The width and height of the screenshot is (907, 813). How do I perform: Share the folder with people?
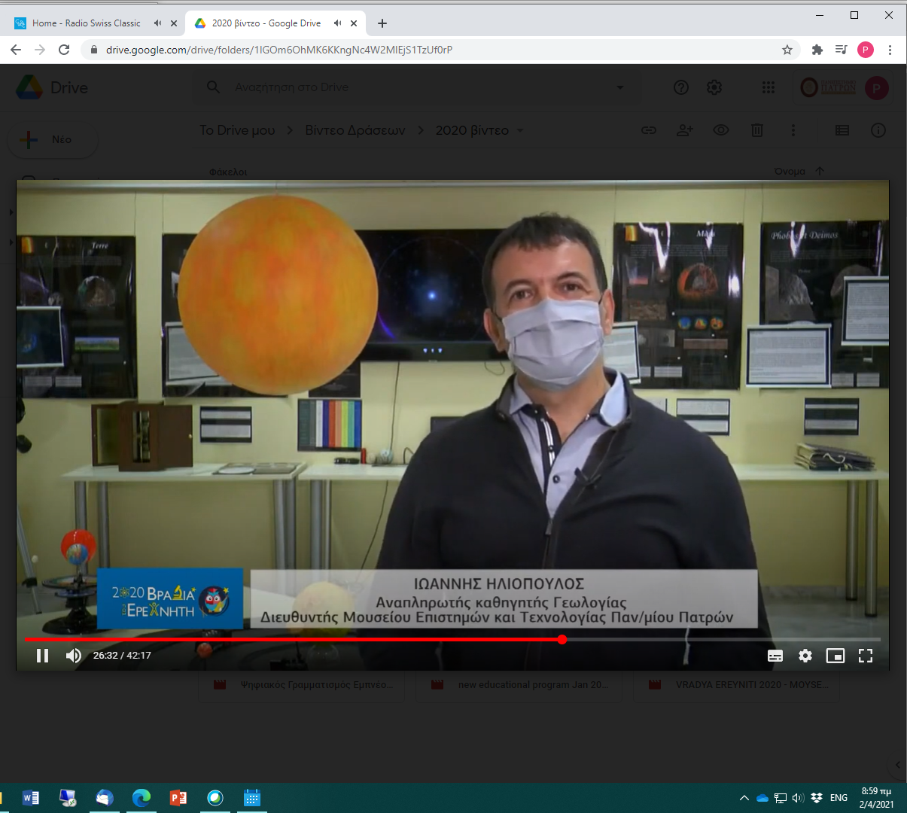click(x=685, y=130)
